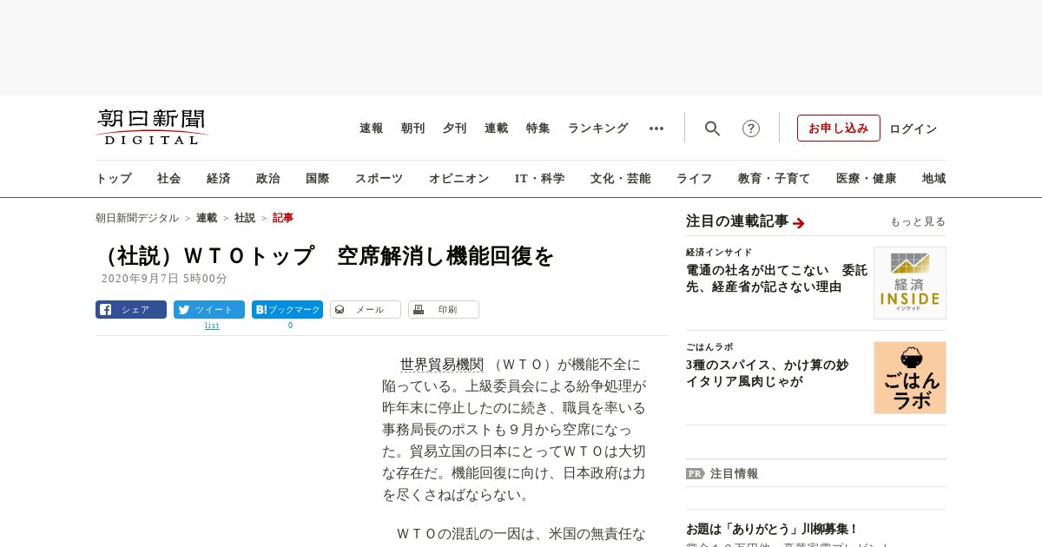
Task: Open the 世界貿易機関 keyword link
Action: [x=442, y=365]
